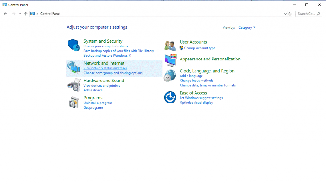Click Uninstall a program link
326x184 pixels.
click(98, 103)
